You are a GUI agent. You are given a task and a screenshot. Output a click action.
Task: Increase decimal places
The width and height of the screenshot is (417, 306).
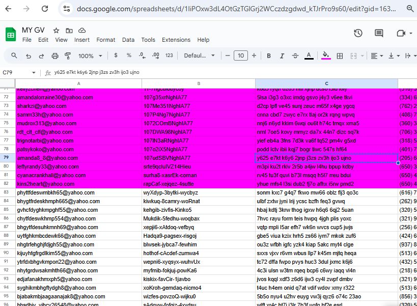156,55
